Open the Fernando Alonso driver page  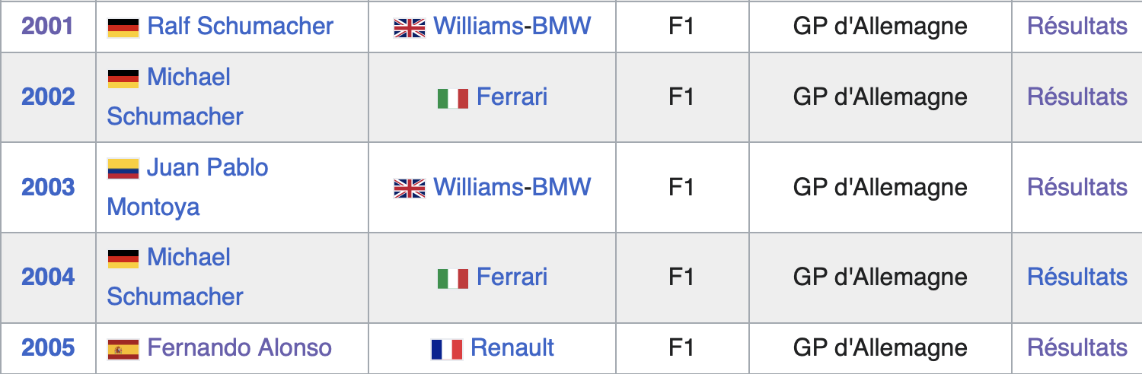point(239,348)
